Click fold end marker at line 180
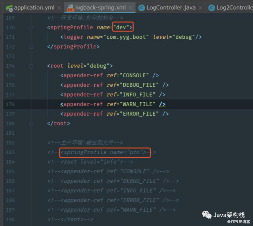 point(31,124)
